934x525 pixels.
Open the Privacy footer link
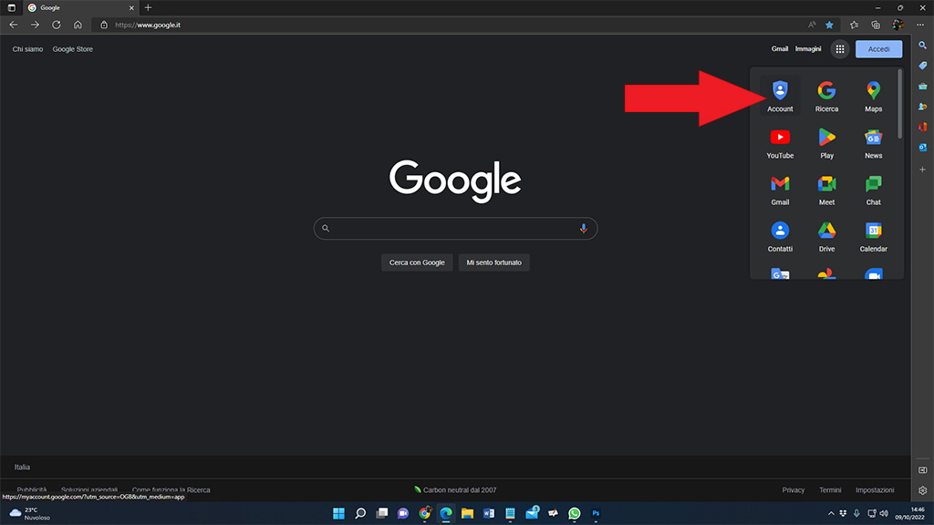click(794, 489)
